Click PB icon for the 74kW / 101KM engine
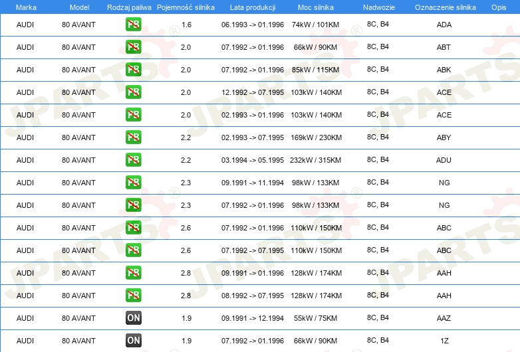This screenshot has width=520, height=352. point(133,25)
